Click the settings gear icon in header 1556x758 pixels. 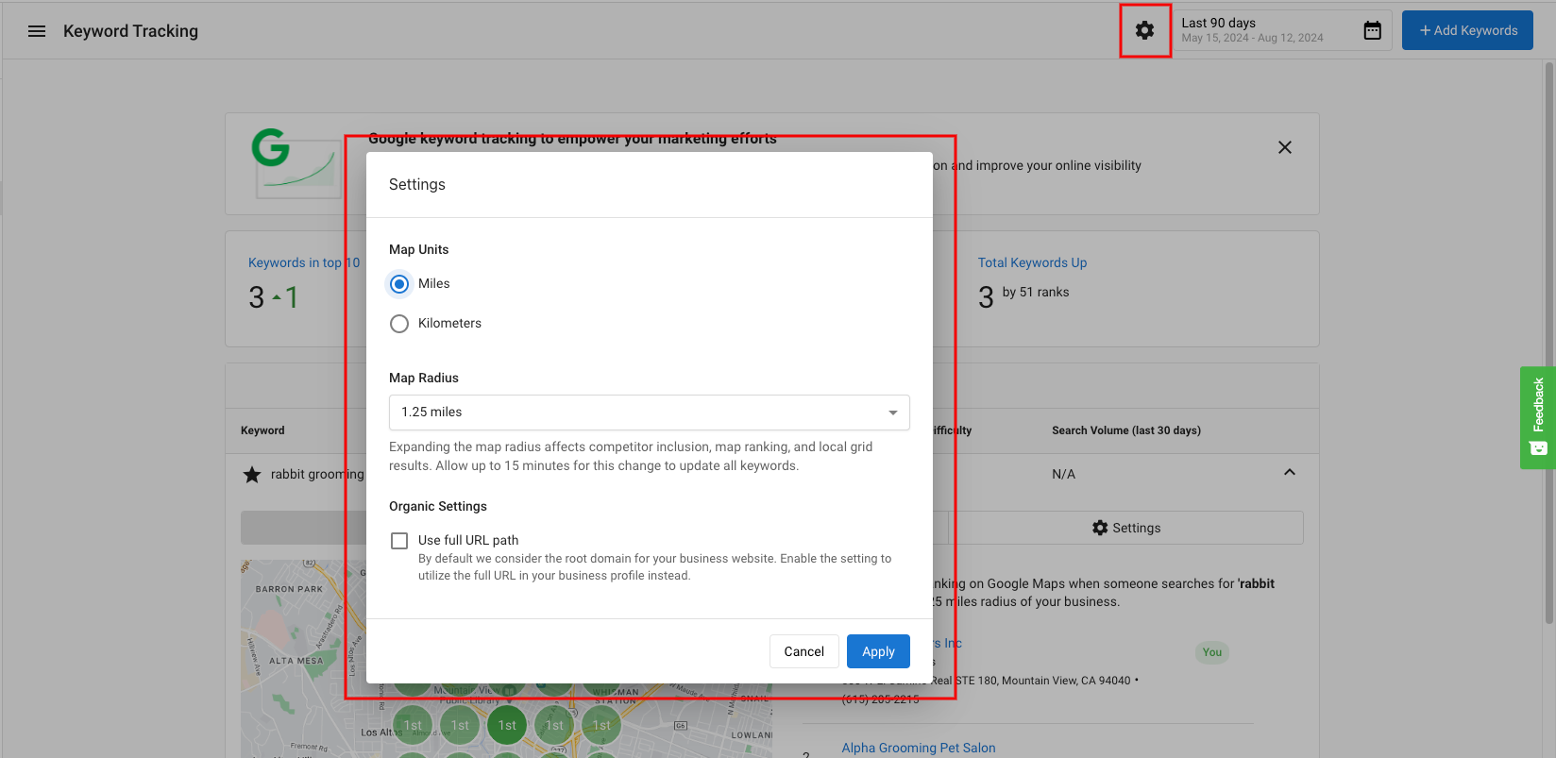click(x=1144, y=31)
